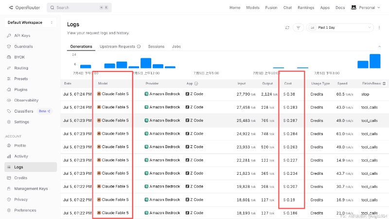
Task: Click Z Code in the $ 0.234 row
Action: click(194, 173)
